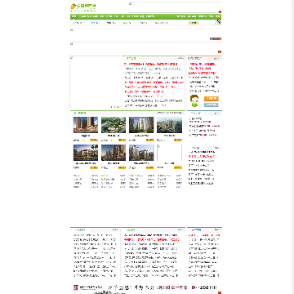
Task: Click the broken image icon in top banner
Action: pos(131,3)
